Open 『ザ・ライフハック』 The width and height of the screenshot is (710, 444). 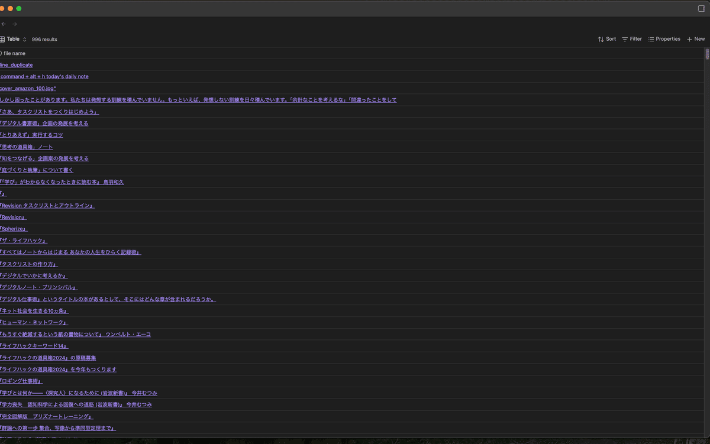coord(24,241)
